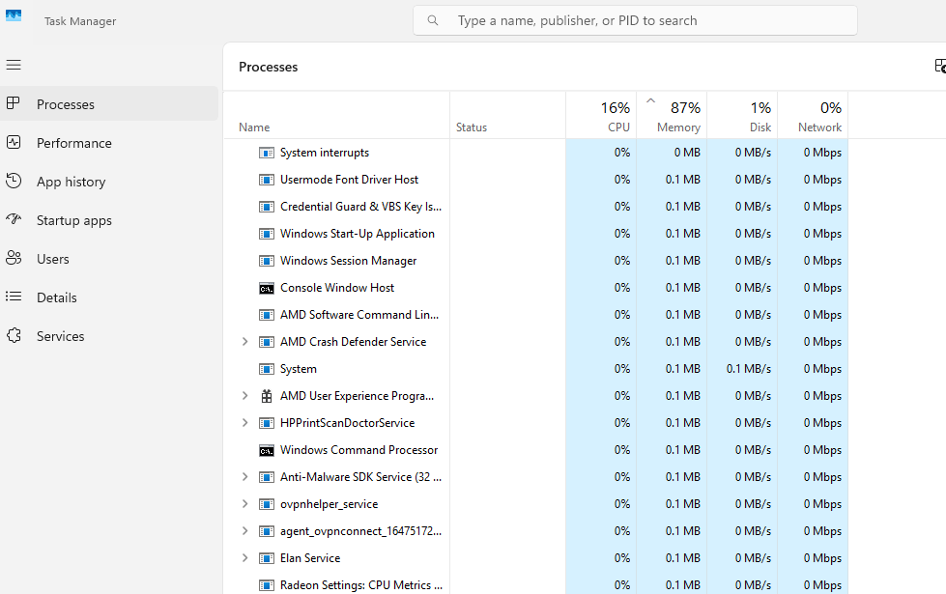Click the Performance graph icon in sidebar
The width and height of the screenshot is (946, 594).
(14, 143)
